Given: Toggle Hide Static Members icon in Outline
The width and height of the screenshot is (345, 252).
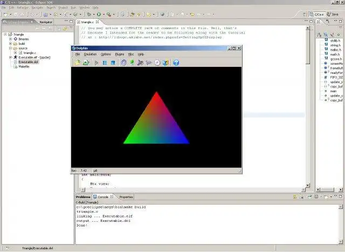Looking at the screenshot, I should coord(332,35).
